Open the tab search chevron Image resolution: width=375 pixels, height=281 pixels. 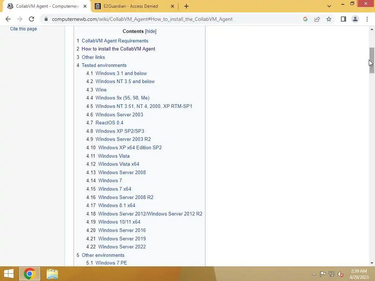pos(329,6)
